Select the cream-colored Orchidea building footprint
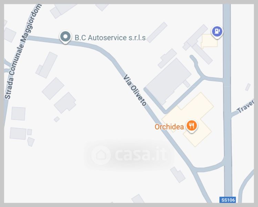This screenshot has width=258, height=207. pyautogui.click(x=188, y=119)
